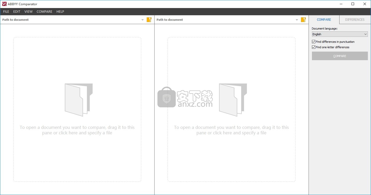Screen dimensions: 371x195
Task: Toggle Find differences in punctuation checkbox
Action: (x=314, y=42)
